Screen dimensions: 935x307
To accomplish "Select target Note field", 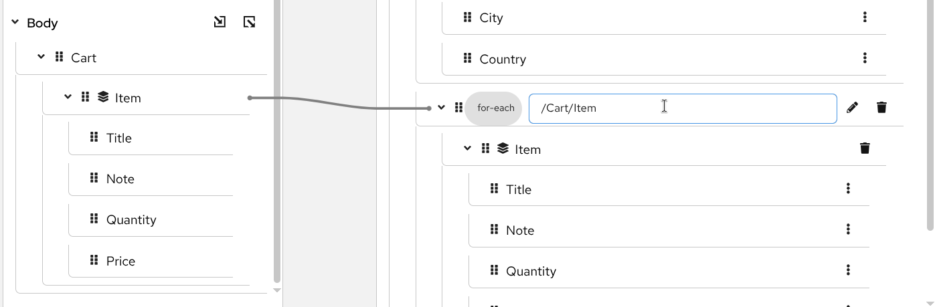I will click(520, 231).
